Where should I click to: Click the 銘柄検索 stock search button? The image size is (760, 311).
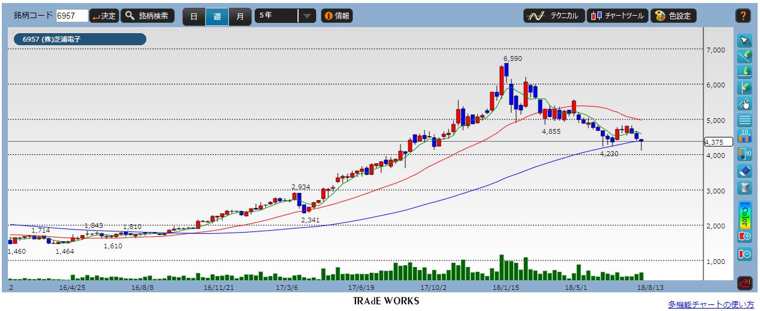tap(148, 16)
